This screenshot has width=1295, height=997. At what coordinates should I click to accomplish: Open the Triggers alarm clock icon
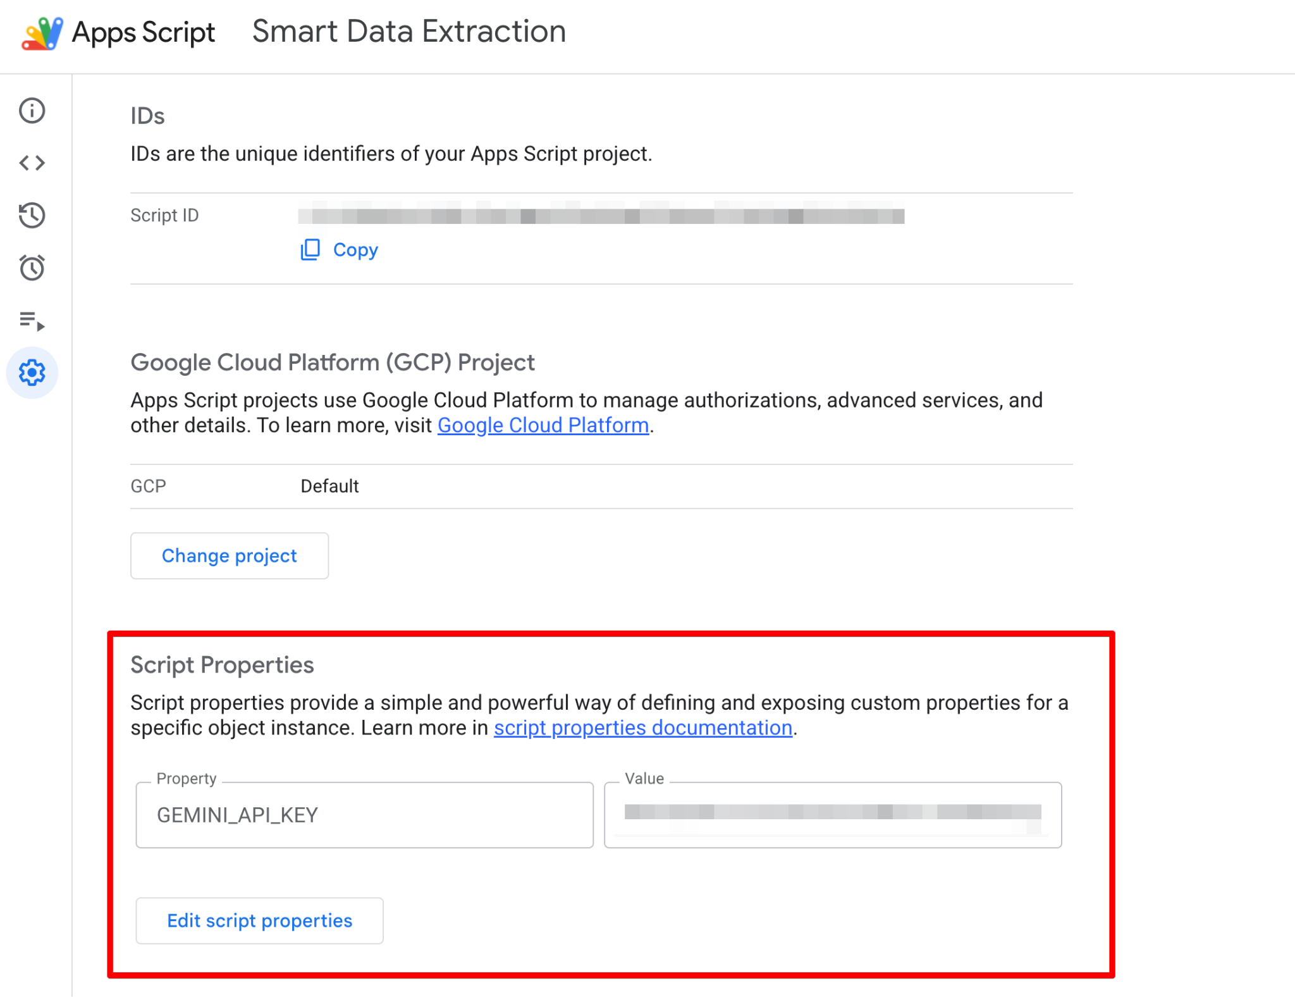pyautogui.click(x=32, y=268)
